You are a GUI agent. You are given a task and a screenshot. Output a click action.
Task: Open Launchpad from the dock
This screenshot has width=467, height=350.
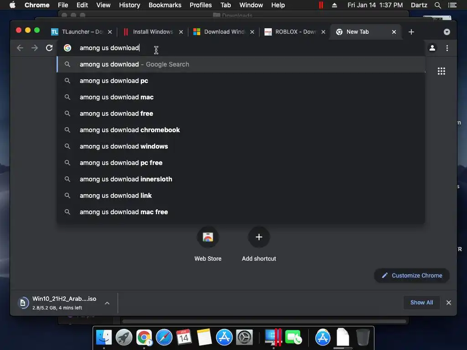[x=124, y=338]
